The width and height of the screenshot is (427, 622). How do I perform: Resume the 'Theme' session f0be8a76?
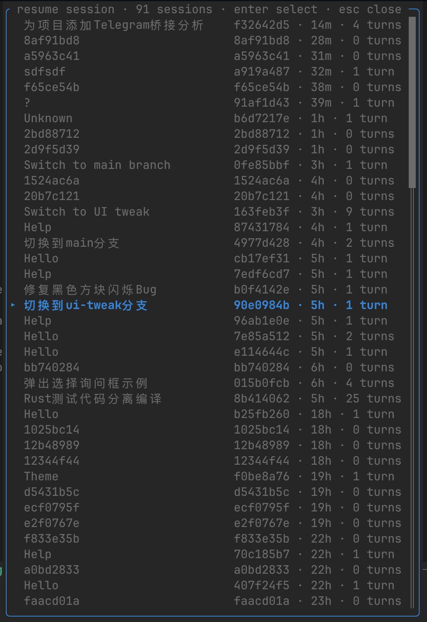tap(212, 476)
